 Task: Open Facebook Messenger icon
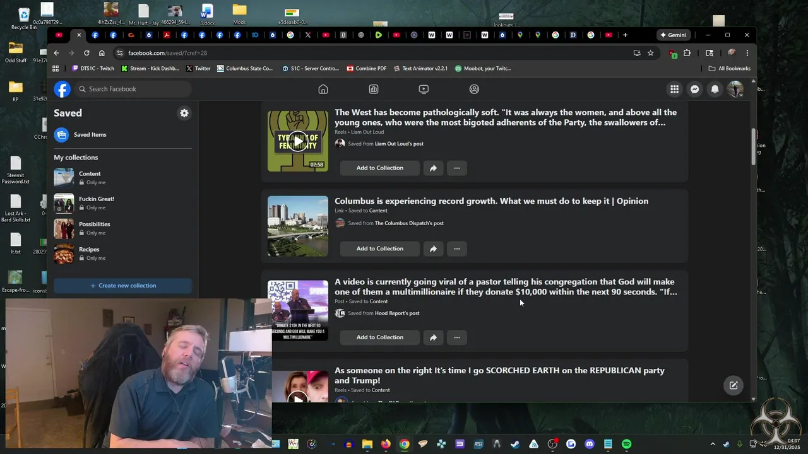pyautogui.click(x=694, y=90)
